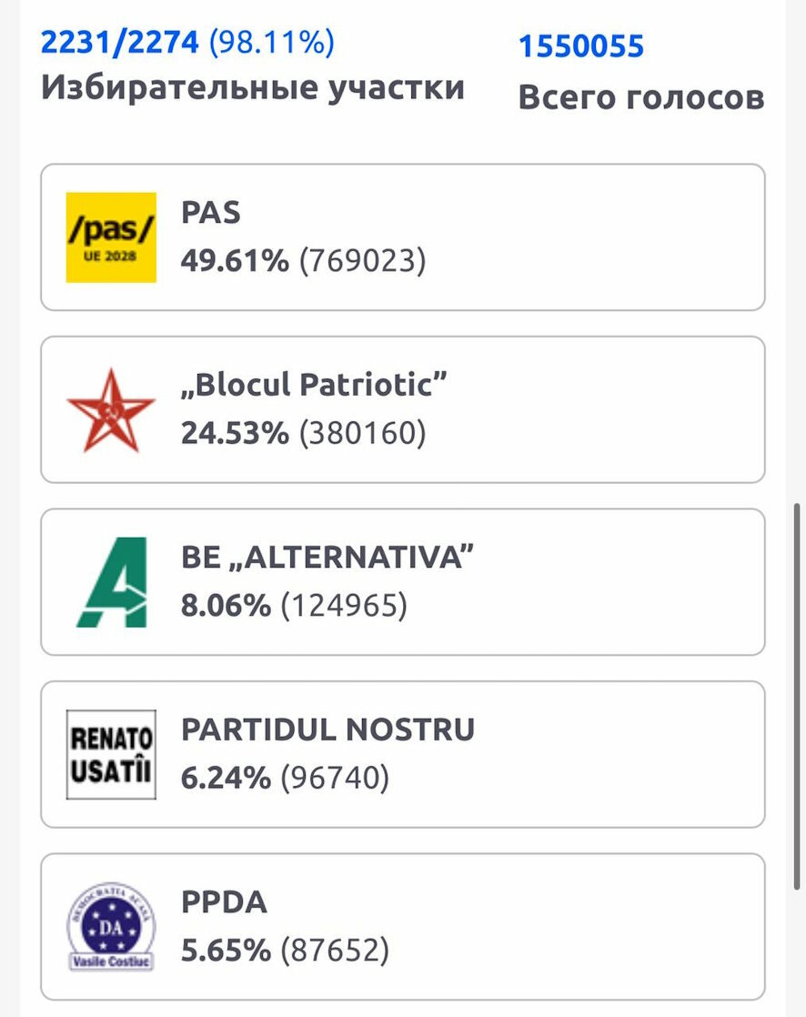Select the „Blocul Patriotic” party name
806x1017 pixels.
(x=314, y=385)
